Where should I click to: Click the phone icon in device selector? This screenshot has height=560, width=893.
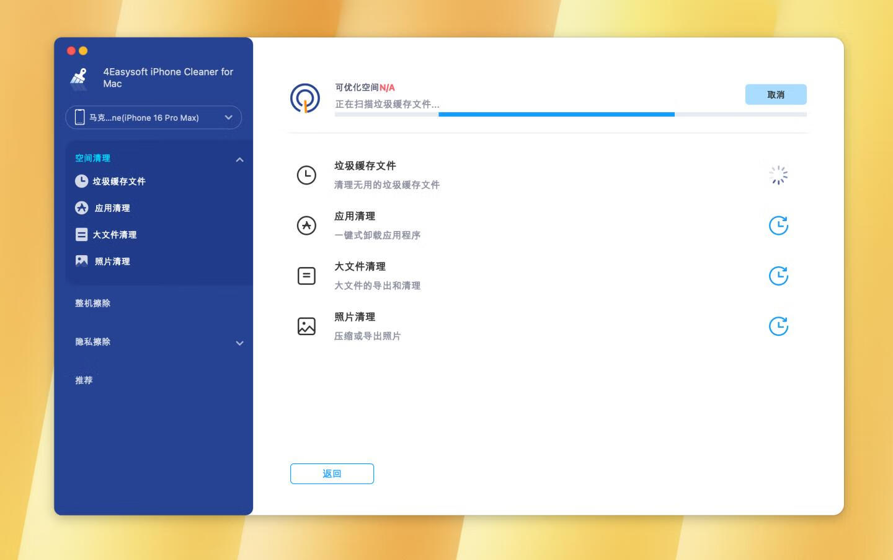79,117
